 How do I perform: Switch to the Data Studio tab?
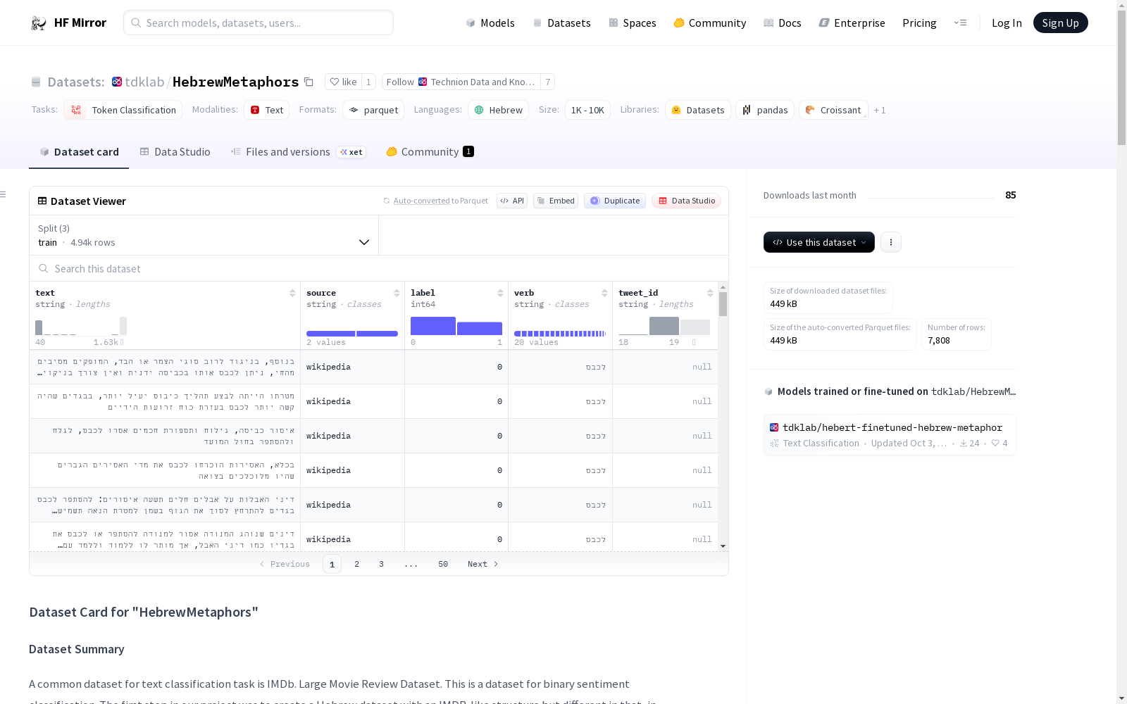click(175, 152)
